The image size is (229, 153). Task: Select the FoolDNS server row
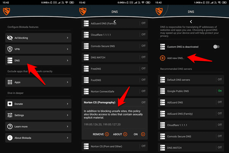coord(111,80)
